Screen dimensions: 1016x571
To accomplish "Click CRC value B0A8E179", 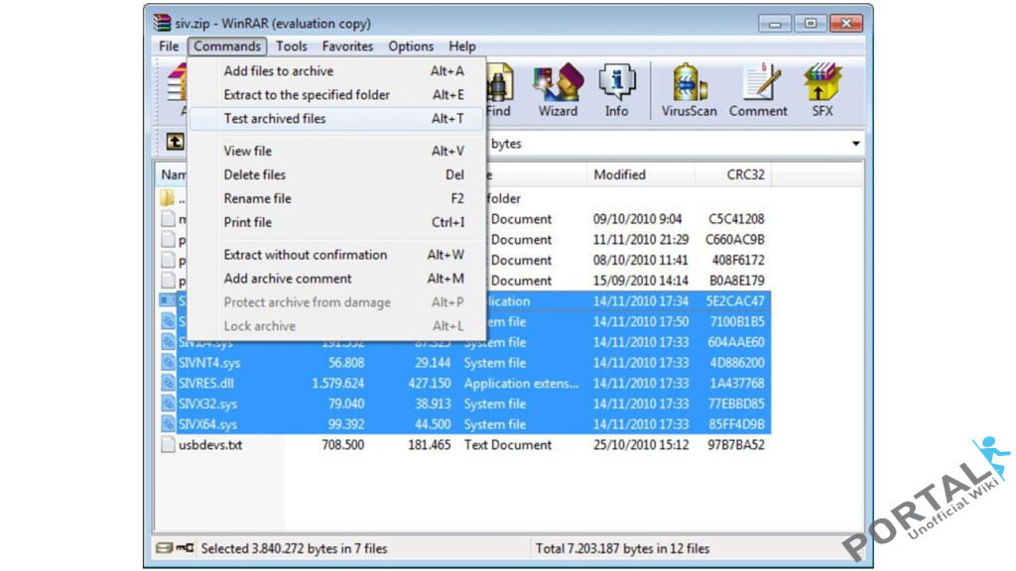I will (737, 281).
